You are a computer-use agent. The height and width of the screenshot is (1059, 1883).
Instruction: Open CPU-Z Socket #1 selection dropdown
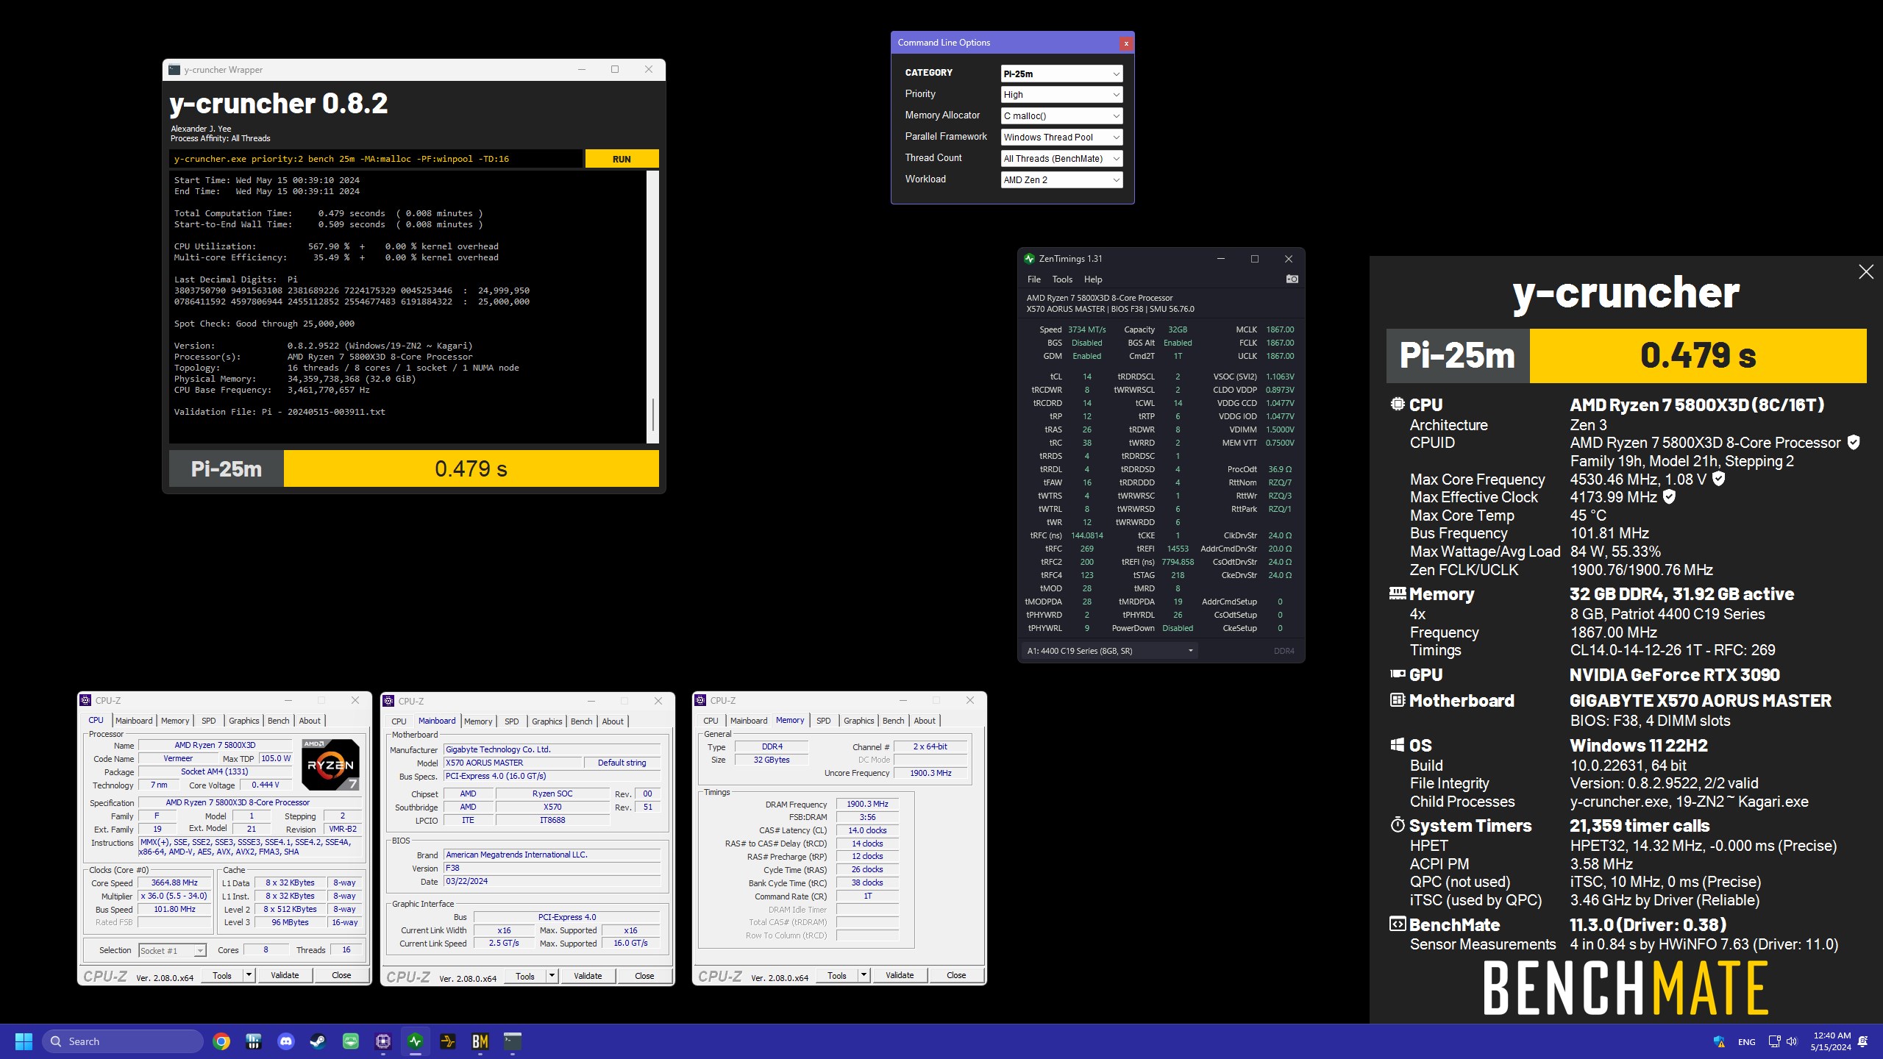[x=172, y=951]
